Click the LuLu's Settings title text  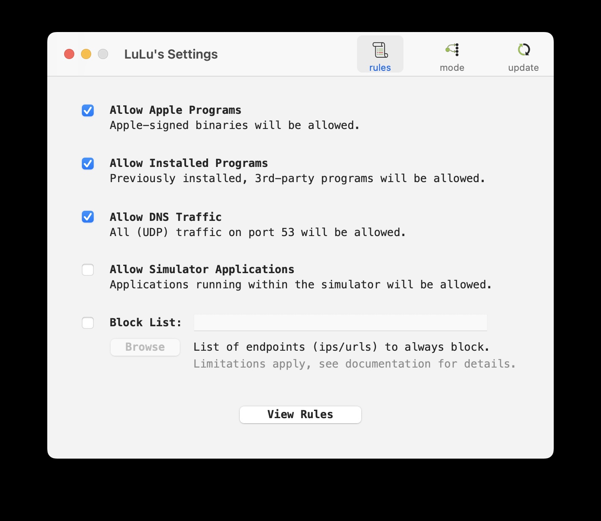pyautogui.click(x=171, y=54)
